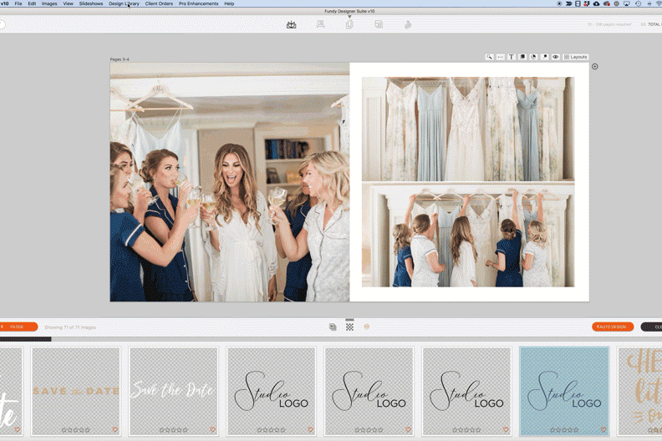Viewport: 662px width, 441px height.
Task: Open Time Machine in the menu bar
Action: tap(638, 3)
